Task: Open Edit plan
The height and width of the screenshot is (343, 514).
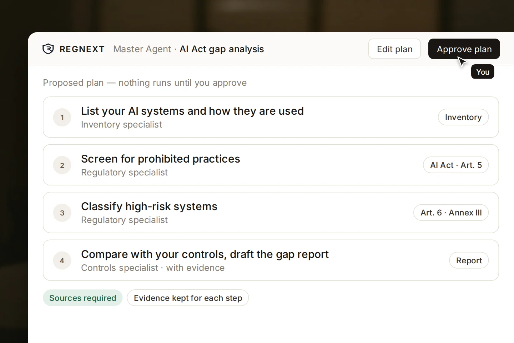Action: tap(394, 49)
